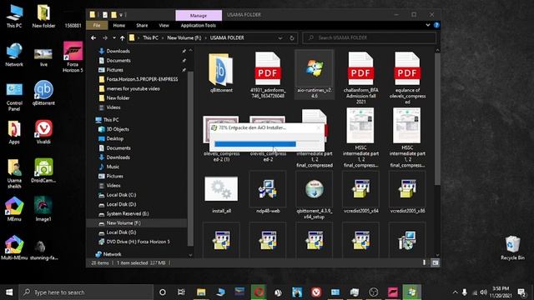Image resolution: width=534 pixels, height=300 pixels.
Task: Go back in folder history
Action: point(93,38)
